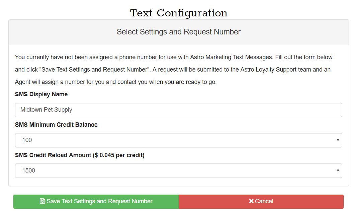Open the SMS Credit Reload Amount dropdown

click(x=178, y=171)
